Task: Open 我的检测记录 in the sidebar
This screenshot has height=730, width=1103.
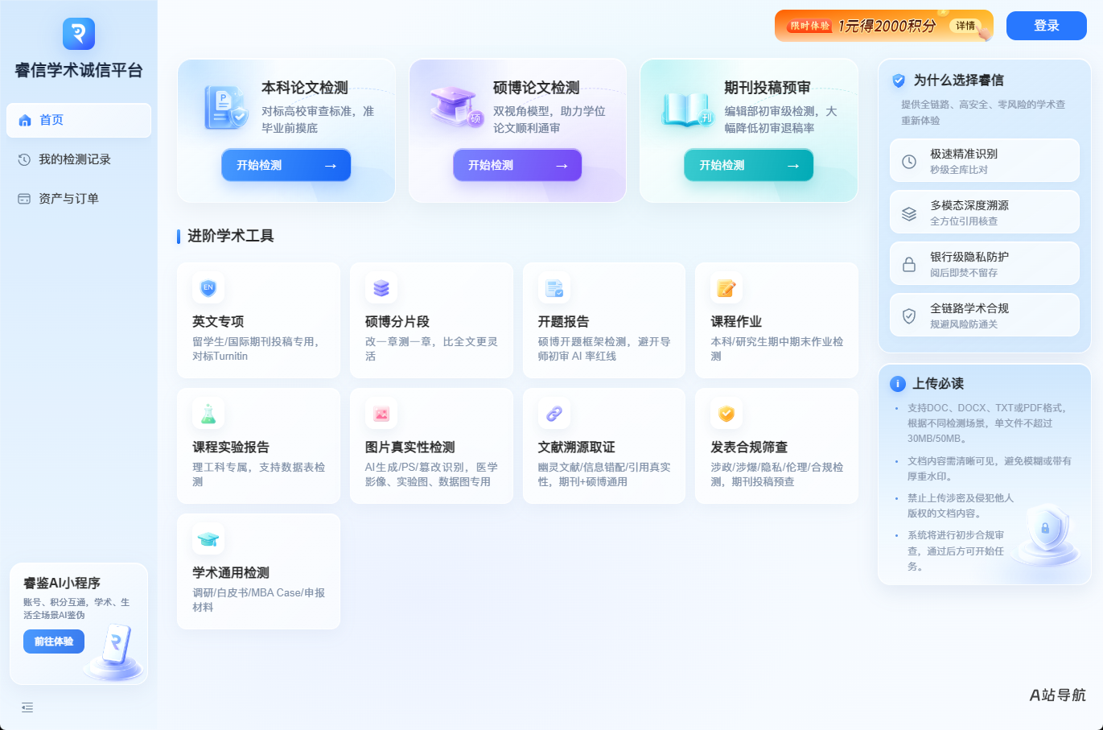Action: (x=79, y=159)
